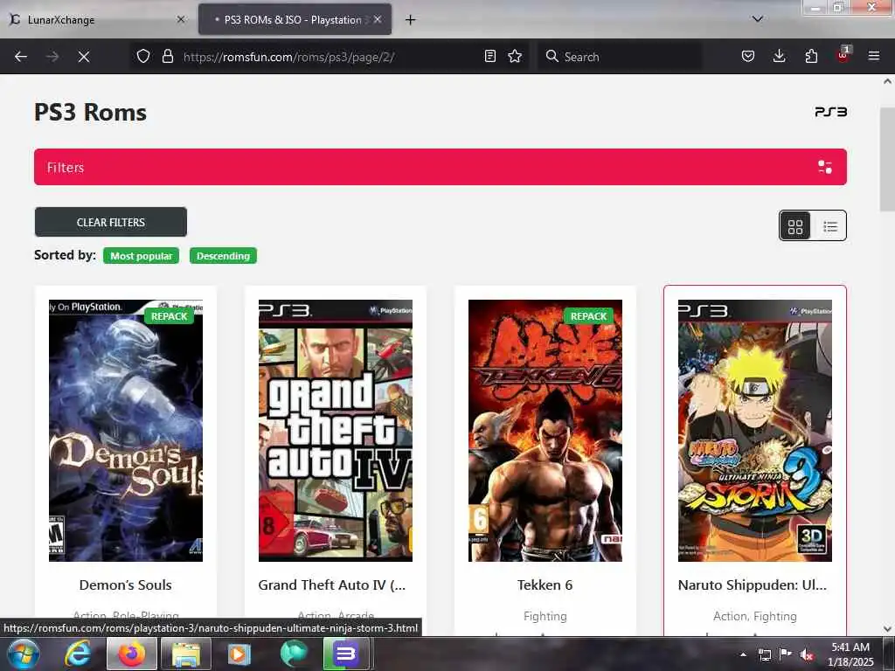
Task: Open Windows Explorer folder from taskbar
Action: coord(186,654)
